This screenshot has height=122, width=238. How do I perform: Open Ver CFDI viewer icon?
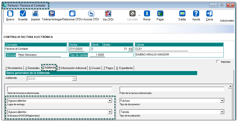coord(108,14)
